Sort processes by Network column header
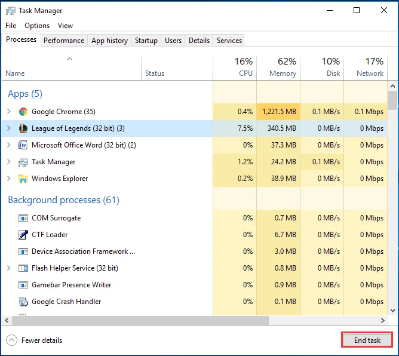The width and height of the screenshot is (399, 356). click(366, 67)
